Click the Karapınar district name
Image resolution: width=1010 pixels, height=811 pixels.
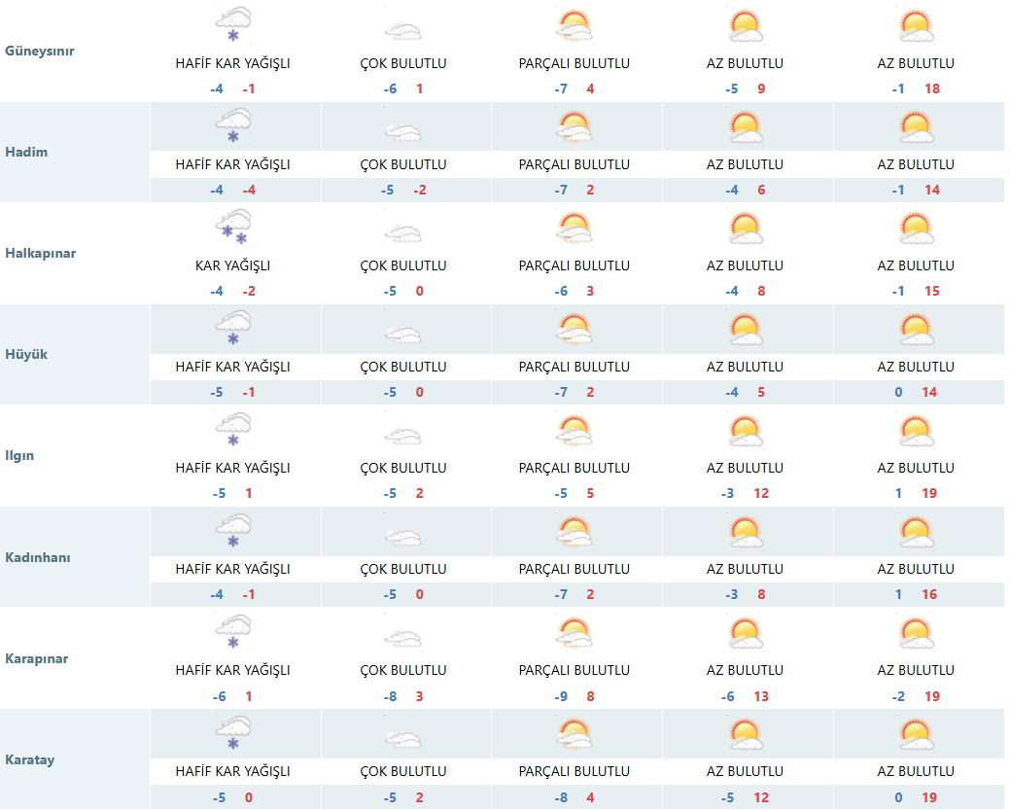37,658
